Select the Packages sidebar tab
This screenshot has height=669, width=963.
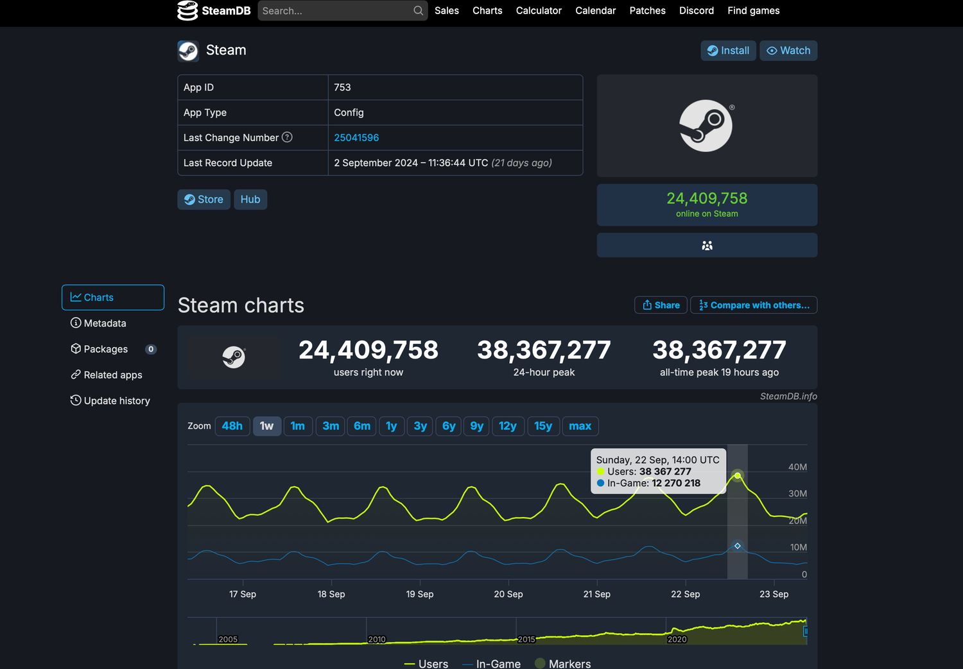tap(113, 349)
